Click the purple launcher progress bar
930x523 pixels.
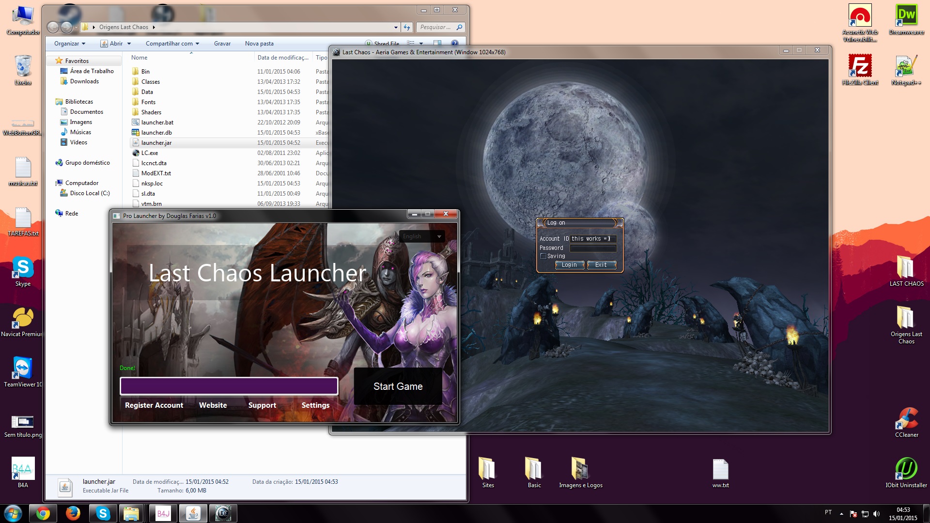tap(229, 386)
